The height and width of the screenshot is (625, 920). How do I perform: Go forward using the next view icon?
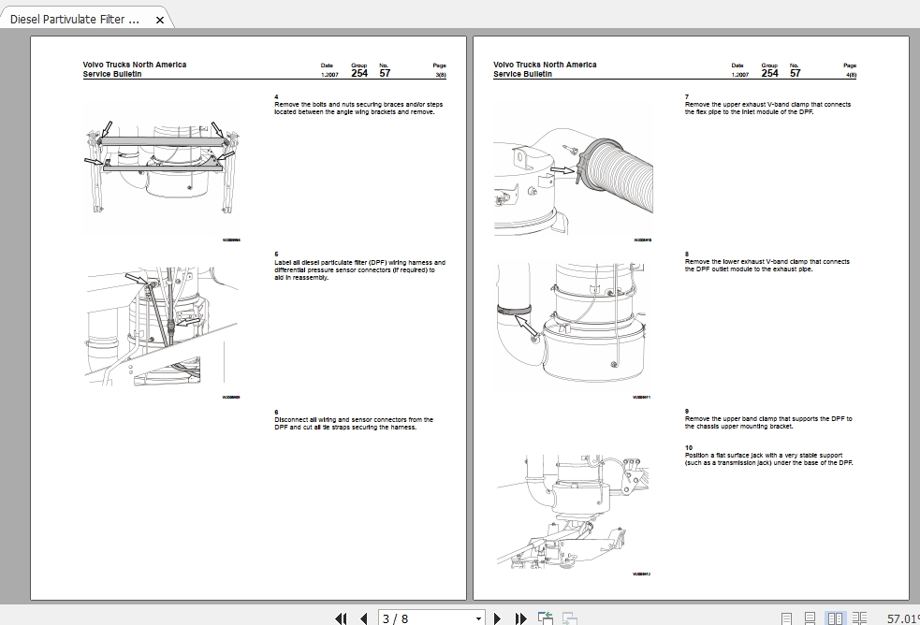[568, 618]
